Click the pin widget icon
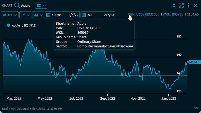201x113 pixels. (174, 5)
